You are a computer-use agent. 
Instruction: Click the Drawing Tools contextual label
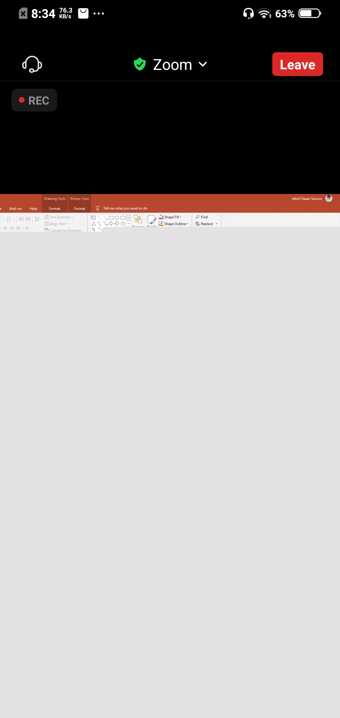click(55, 199)
